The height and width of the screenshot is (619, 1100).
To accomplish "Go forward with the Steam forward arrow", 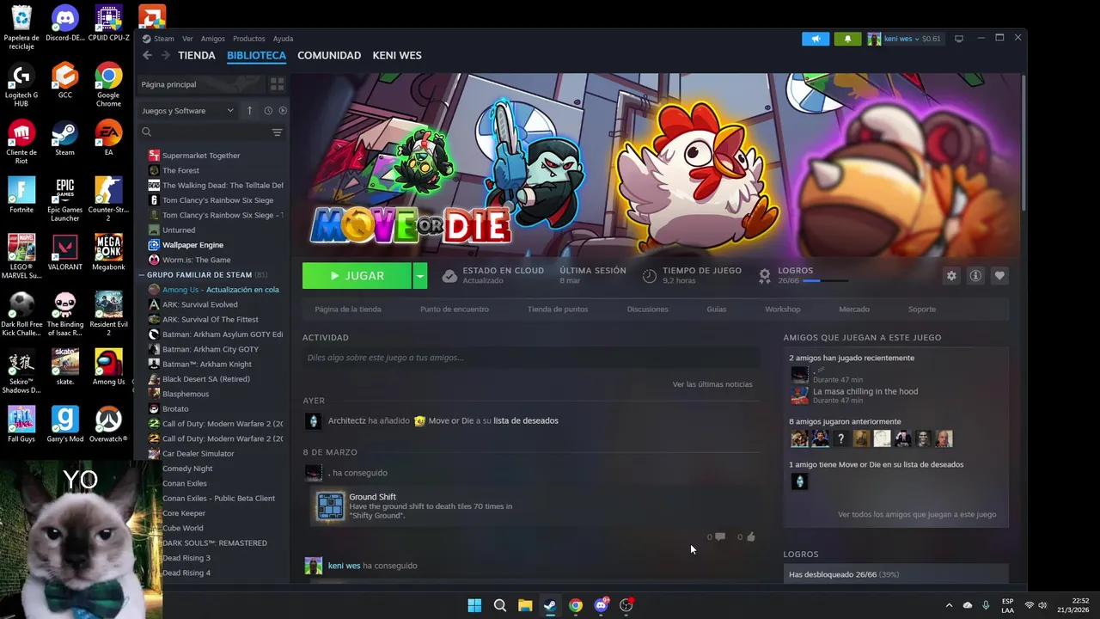I will (166, 55).
